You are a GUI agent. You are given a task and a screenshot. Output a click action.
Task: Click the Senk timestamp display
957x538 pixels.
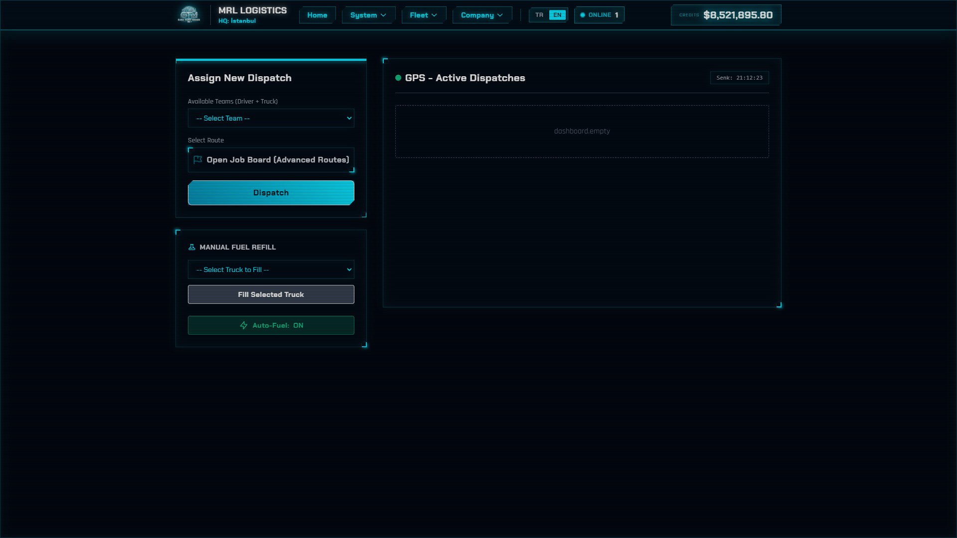coord(739,78)
